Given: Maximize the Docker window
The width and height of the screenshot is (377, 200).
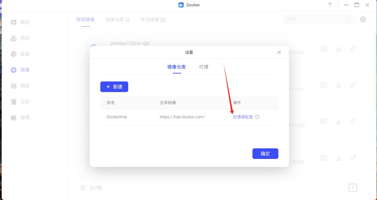Looking at the screenshot, I should [357, 5].
